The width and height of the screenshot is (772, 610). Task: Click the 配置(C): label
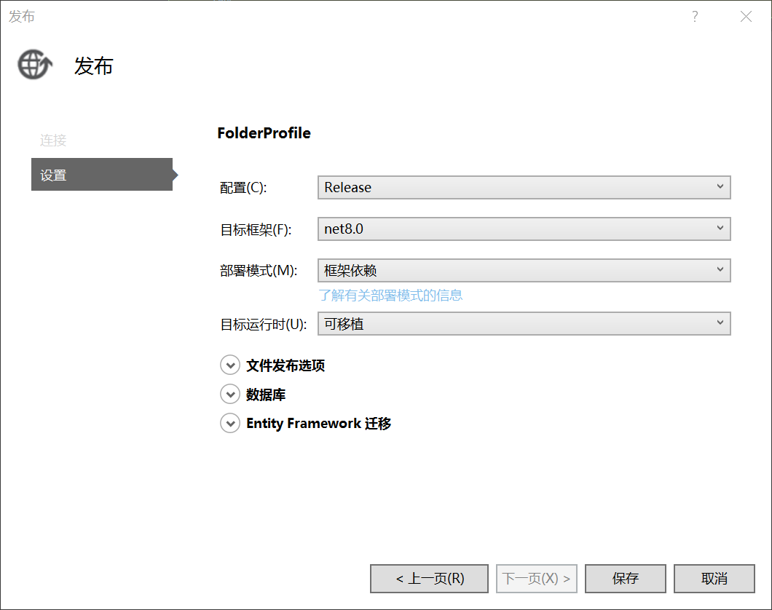[x=243, y=188]
